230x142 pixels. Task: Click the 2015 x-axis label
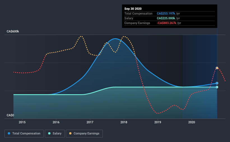22,122
